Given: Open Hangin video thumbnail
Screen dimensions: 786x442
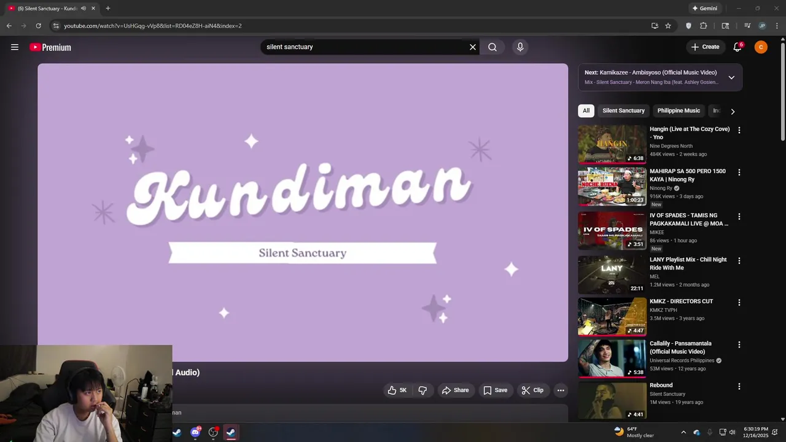Looking at the screenshot, I should 612,144.
